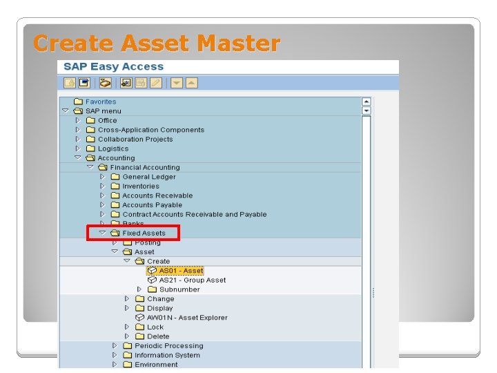Click the Subnumber folder icon
The width and height of the screenshot is (497, 373).
pyautogui.click(x=153, y=289)
